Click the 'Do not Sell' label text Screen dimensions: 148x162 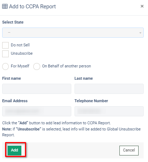pyautogui.click(x=20, y=45)
